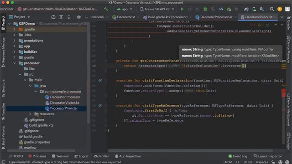The width and height of the screenshot is (292, 164).
Task: Expand the resources folder
Action: pos(30,114)
